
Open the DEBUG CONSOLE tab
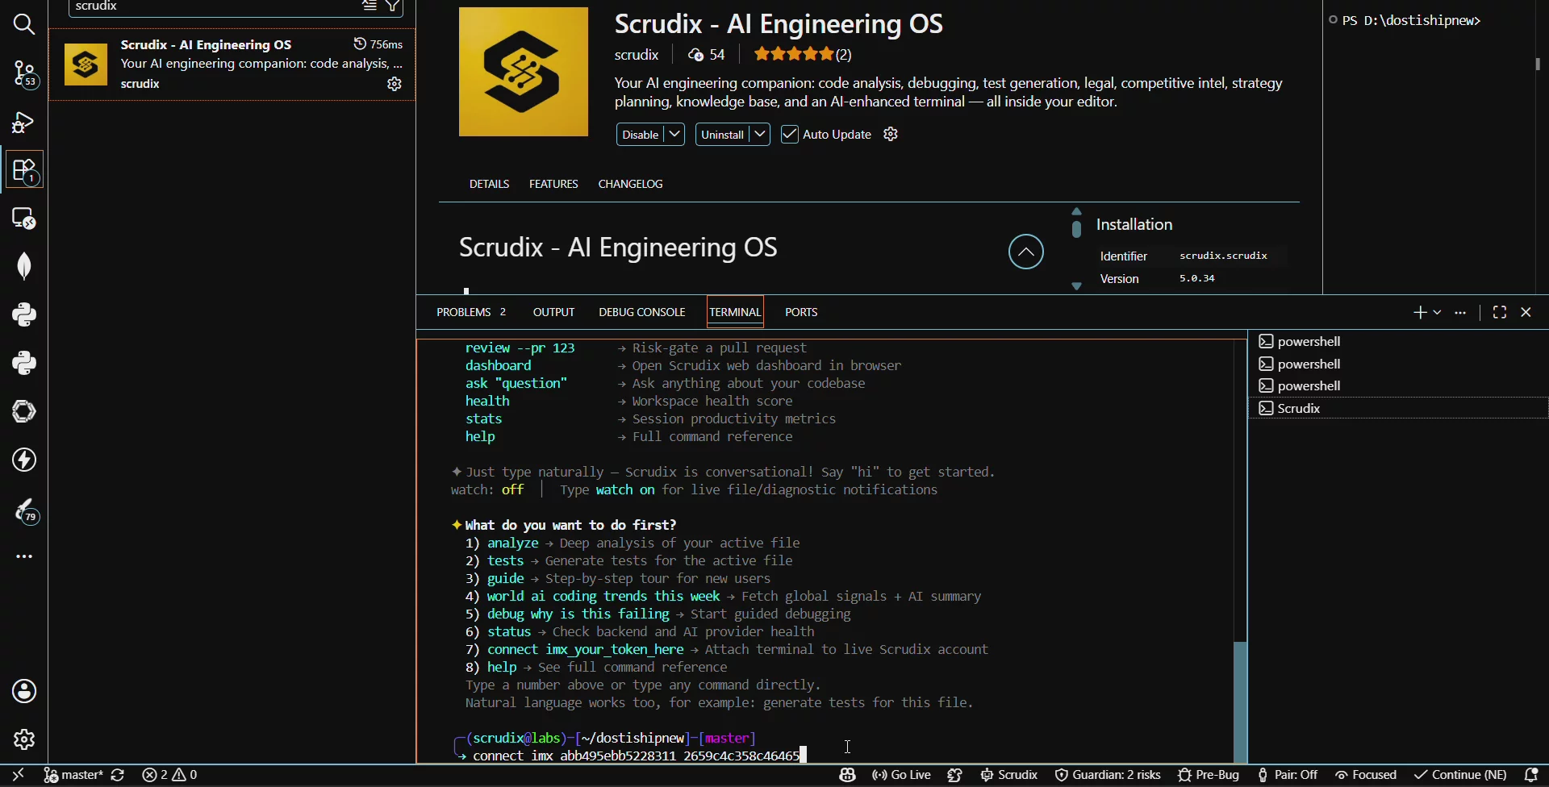pyautogui.click(x=642, y=312)
